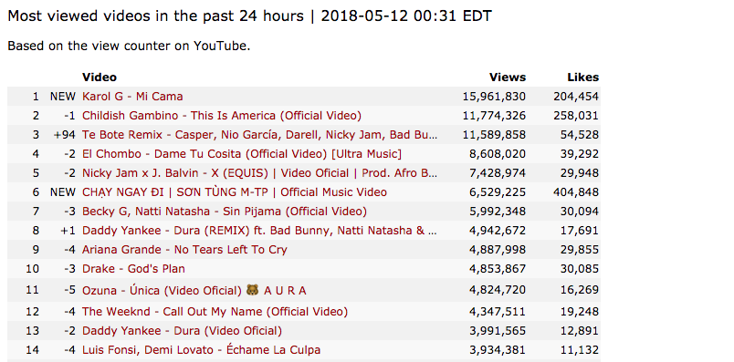Screen dimensions: 734x362
Task: Open Ariana Grande - No Tears Left To Cry
Action: pyautogui.click(x=185, y=250)
